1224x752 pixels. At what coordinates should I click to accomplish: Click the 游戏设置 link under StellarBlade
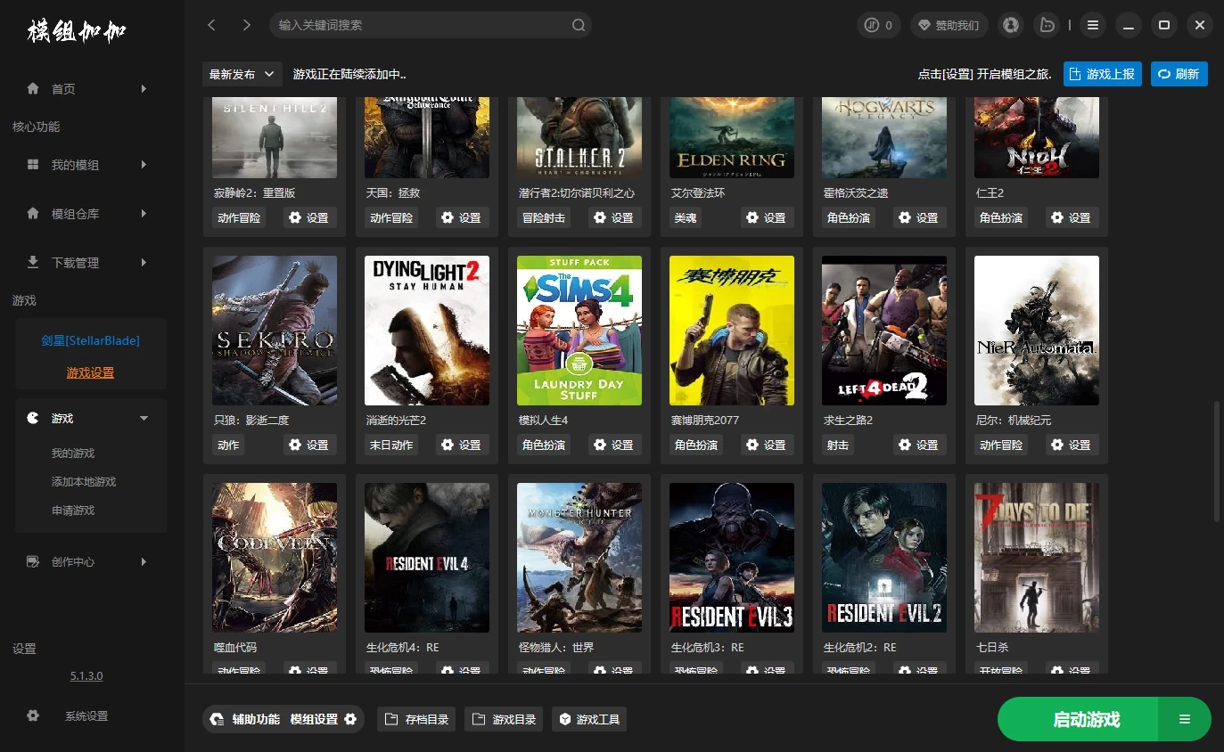pos(90,372)
